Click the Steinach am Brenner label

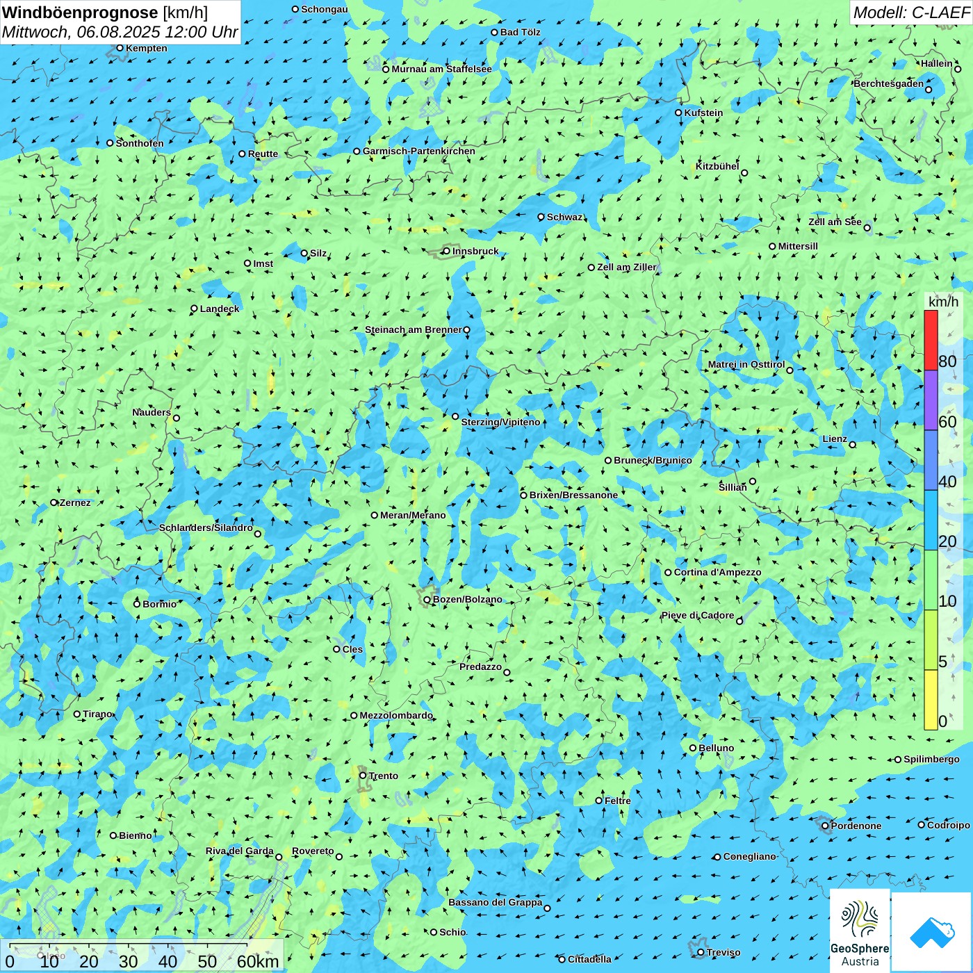(413, 329)
